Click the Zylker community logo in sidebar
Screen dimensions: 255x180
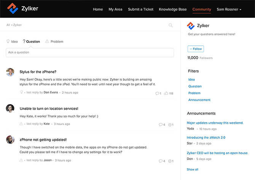tap(191, 26)
